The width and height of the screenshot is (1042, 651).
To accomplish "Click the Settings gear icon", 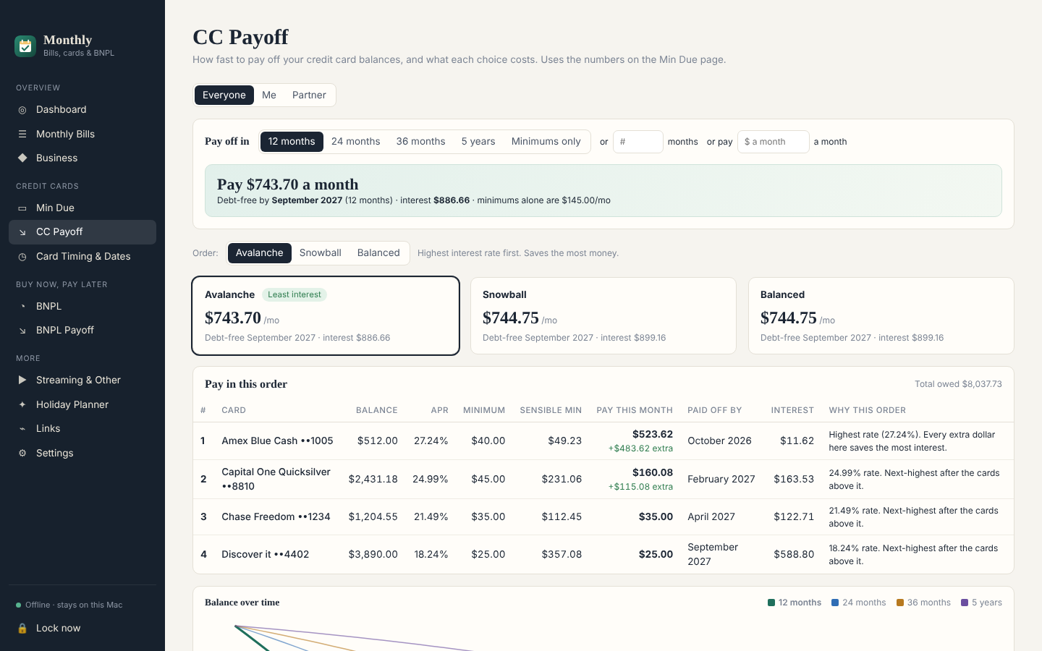I will (x=22, y=454).
